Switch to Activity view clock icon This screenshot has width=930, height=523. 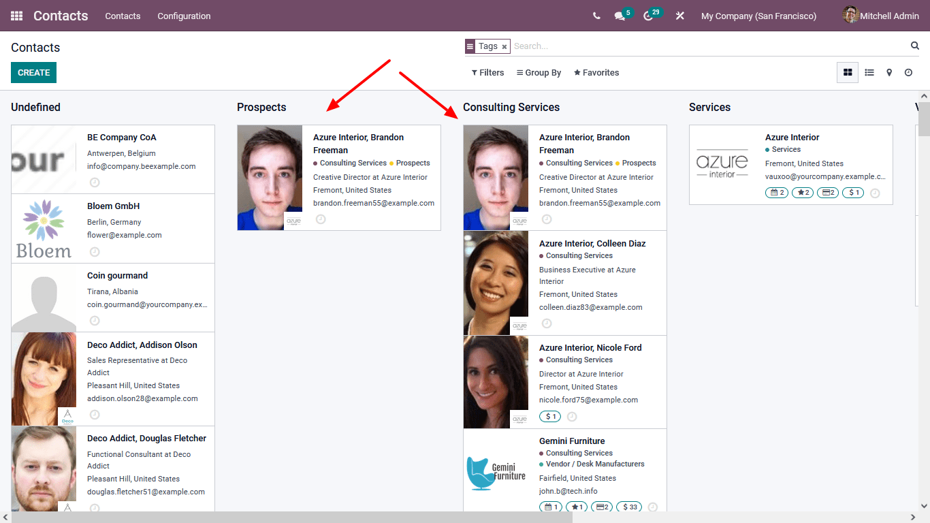point(908,72)
